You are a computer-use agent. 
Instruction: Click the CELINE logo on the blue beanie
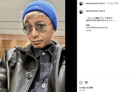[x=33, y=8]
